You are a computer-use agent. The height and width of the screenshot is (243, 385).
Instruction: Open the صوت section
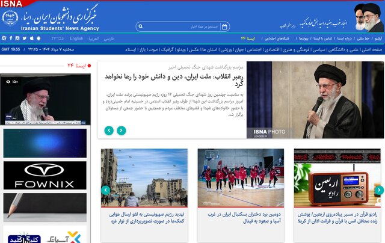(x=153, y=50)
